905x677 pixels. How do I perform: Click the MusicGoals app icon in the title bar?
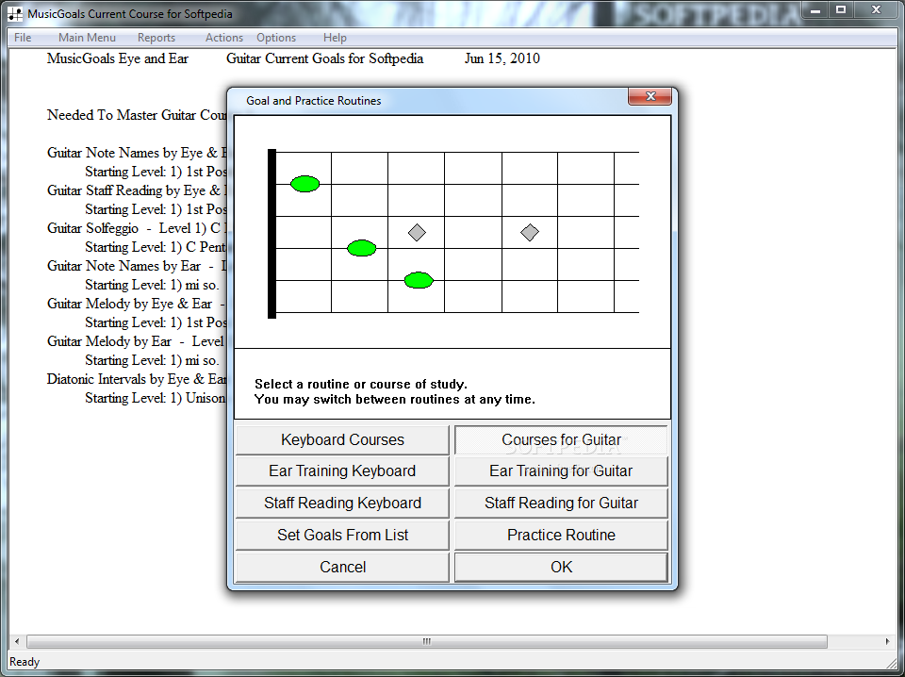[16, 14]
